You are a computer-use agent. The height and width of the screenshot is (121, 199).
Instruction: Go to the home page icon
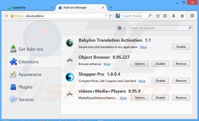click(x=182, y=16)
